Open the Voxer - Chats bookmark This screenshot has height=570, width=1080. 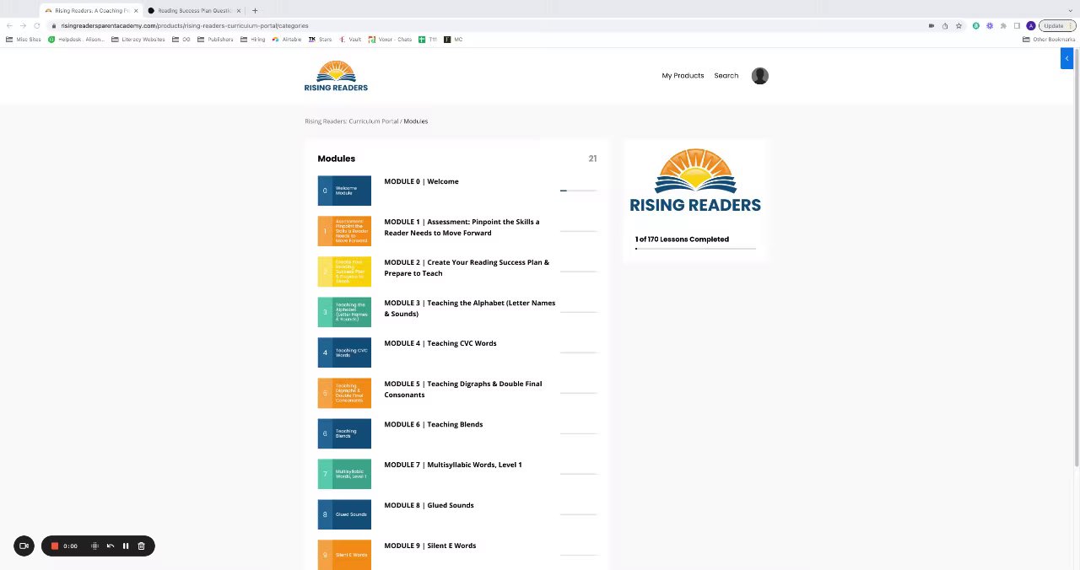[390, 40]
